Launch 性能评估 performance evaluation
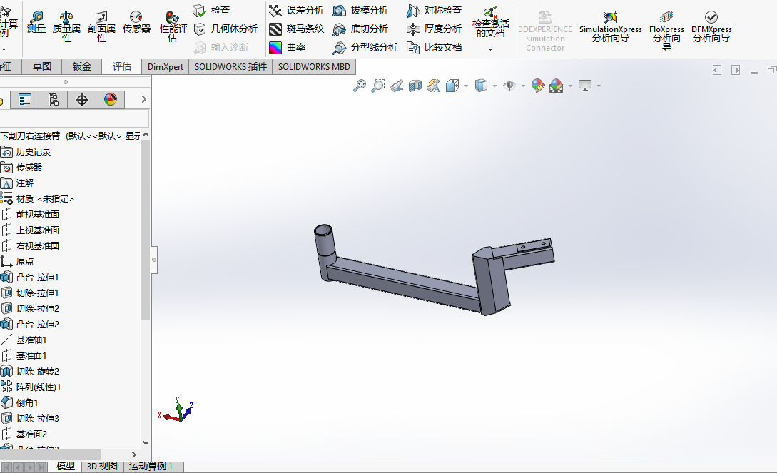Screen dimensions: 777x473 click(173, 26)
